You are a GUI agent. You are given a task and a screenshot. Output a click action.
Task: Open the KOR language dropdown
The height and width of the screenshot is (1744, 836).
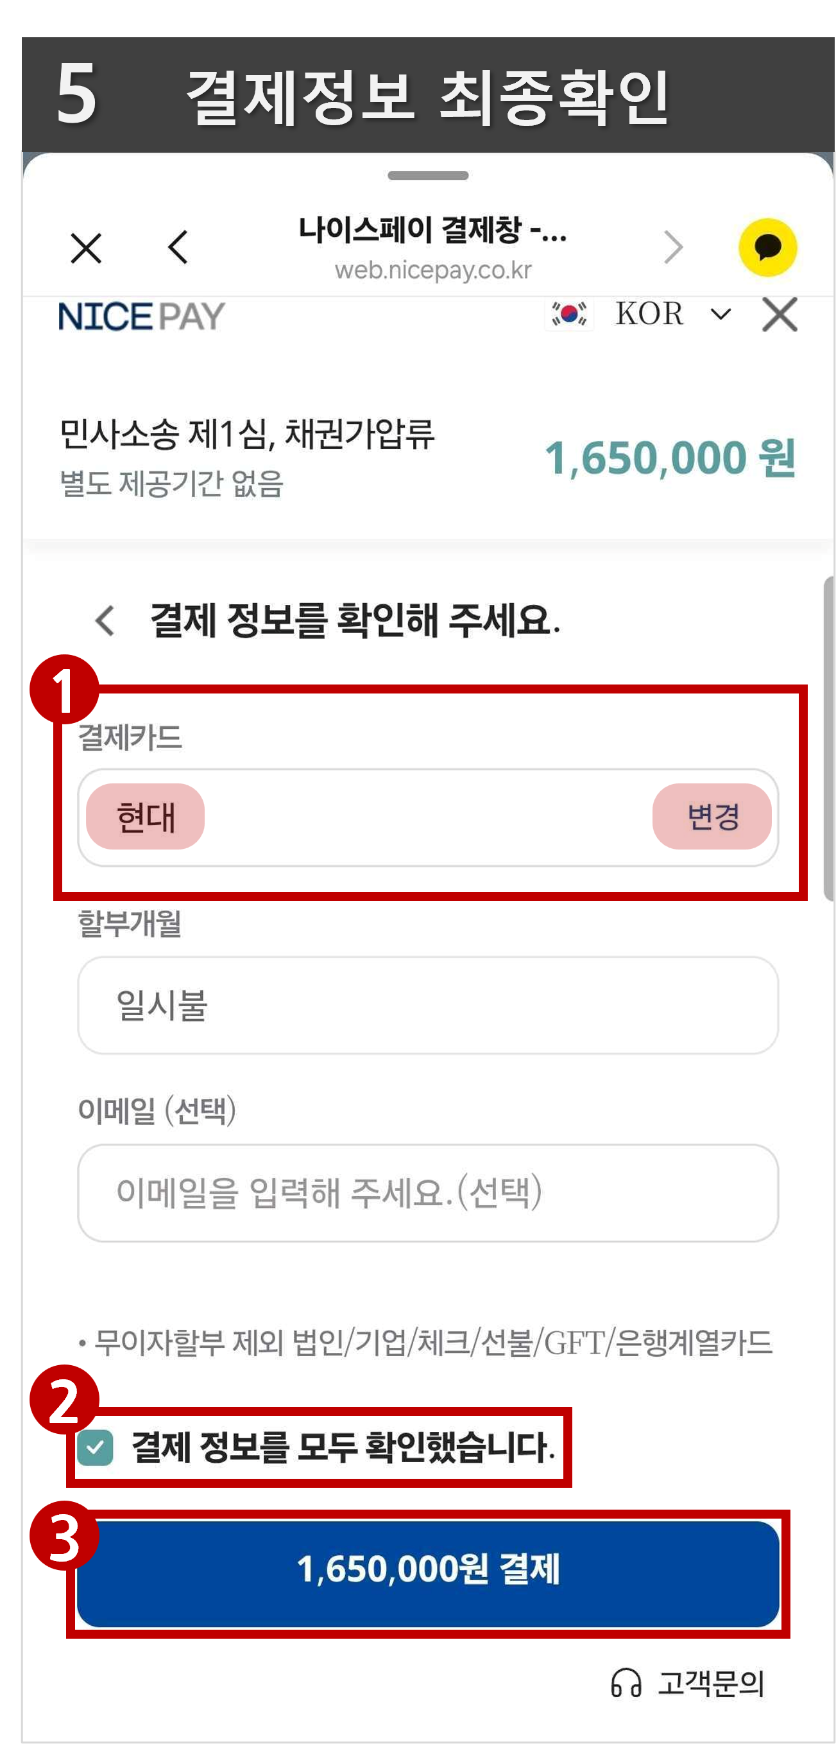[649, 314]
